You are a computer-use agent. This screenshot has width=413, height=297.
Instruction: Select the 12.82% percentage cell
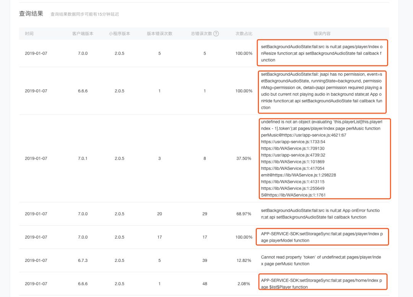click(244, 260)
